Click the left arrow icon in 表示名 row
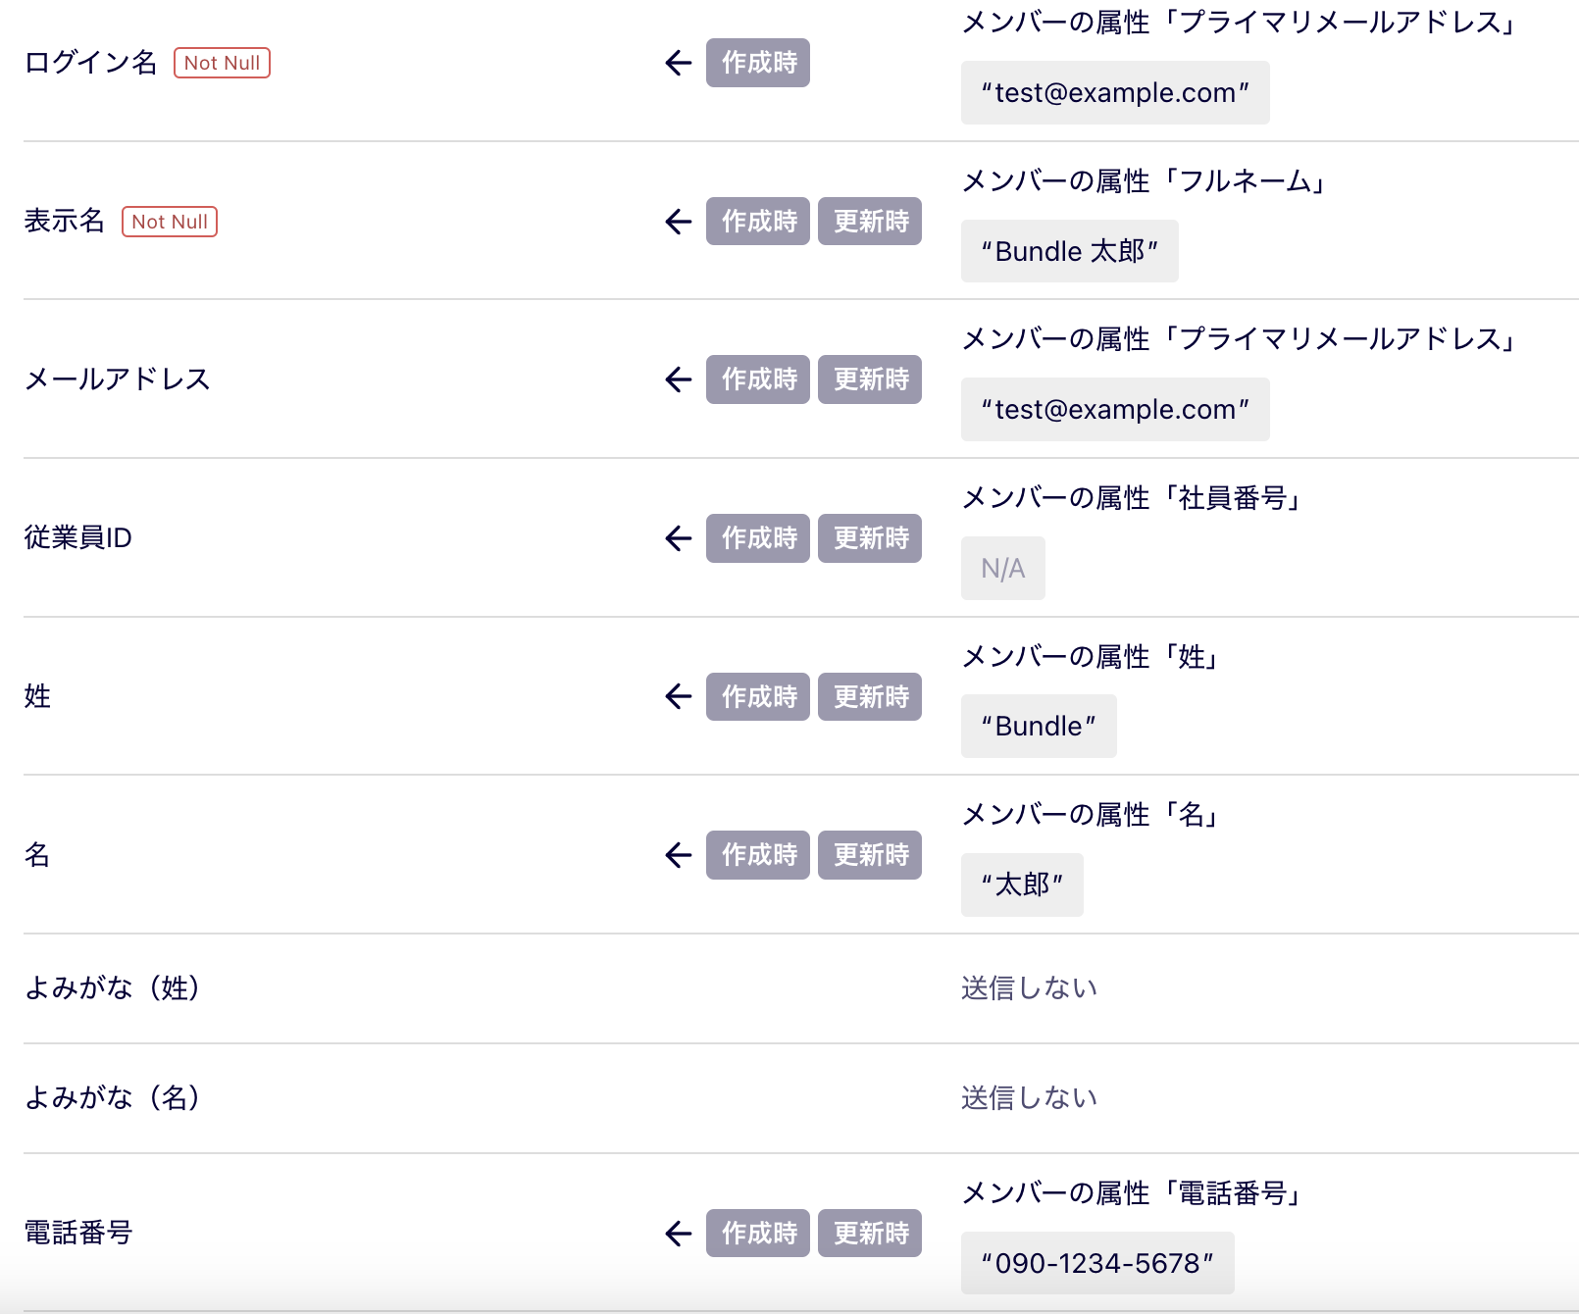The image size is (1579, 1314). click(x=678, y=222)
